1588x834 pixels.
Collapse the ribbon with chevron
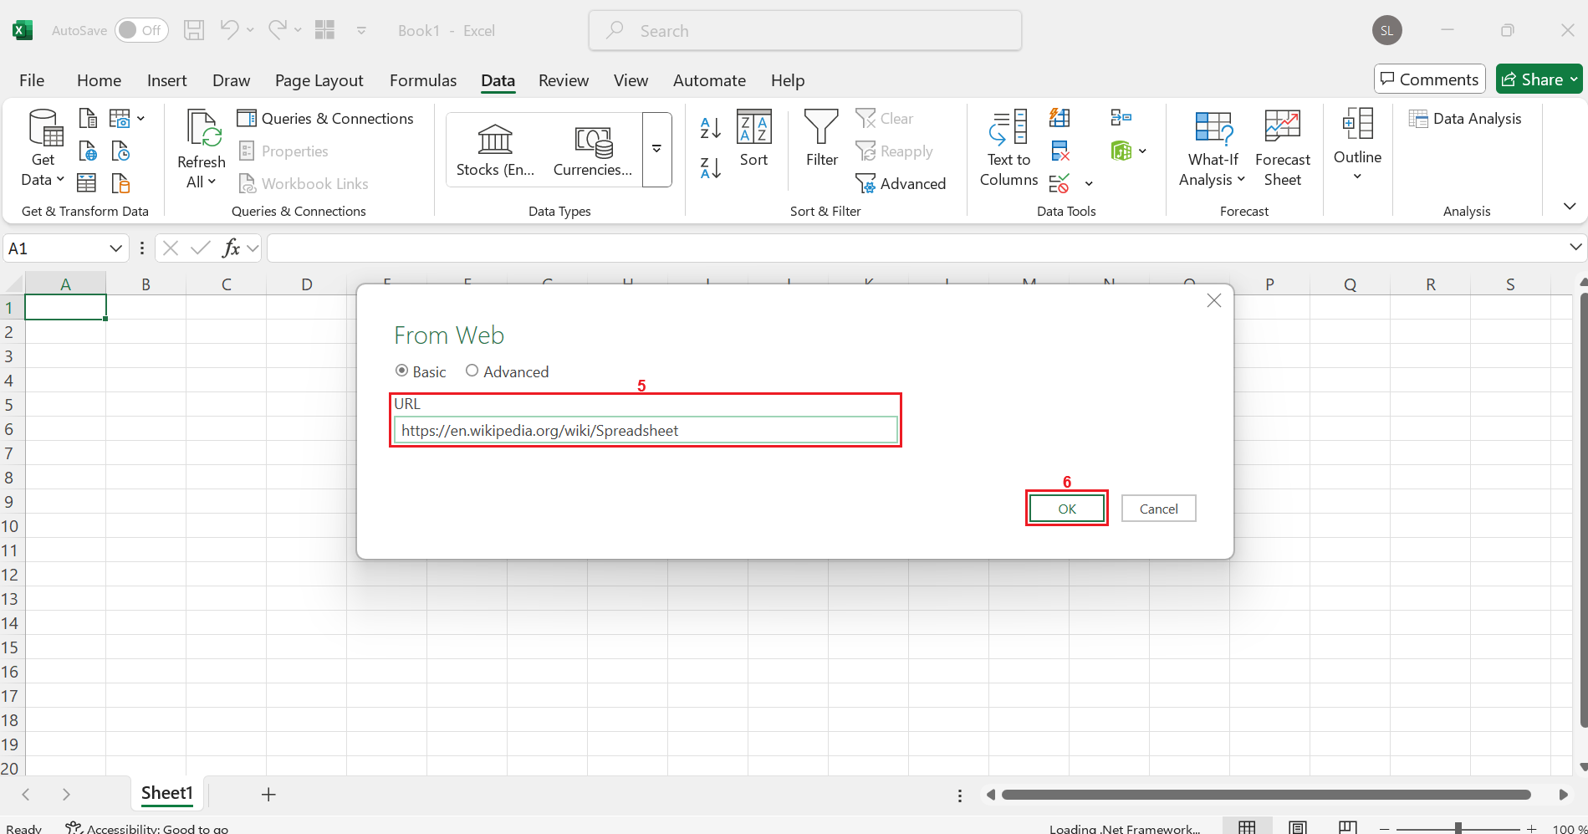click(1570, 207)
